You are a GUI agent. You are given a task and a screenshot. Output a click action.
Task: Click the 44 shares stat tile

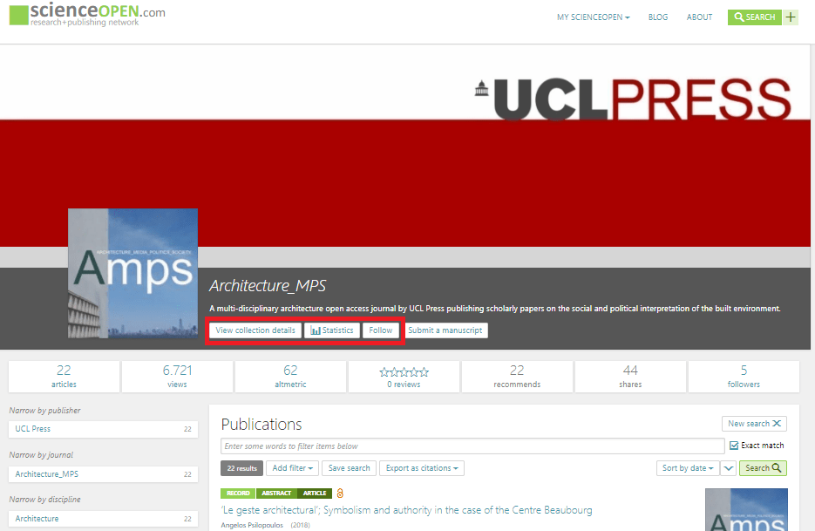click(630, 377)
